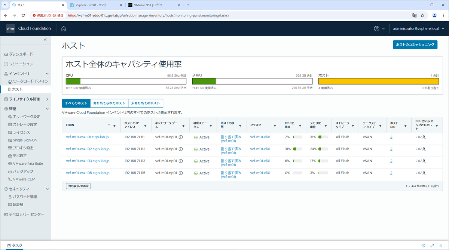449x250 pixels.
Task: Open ライセンス in sidebar
Action: pos(19,132)
